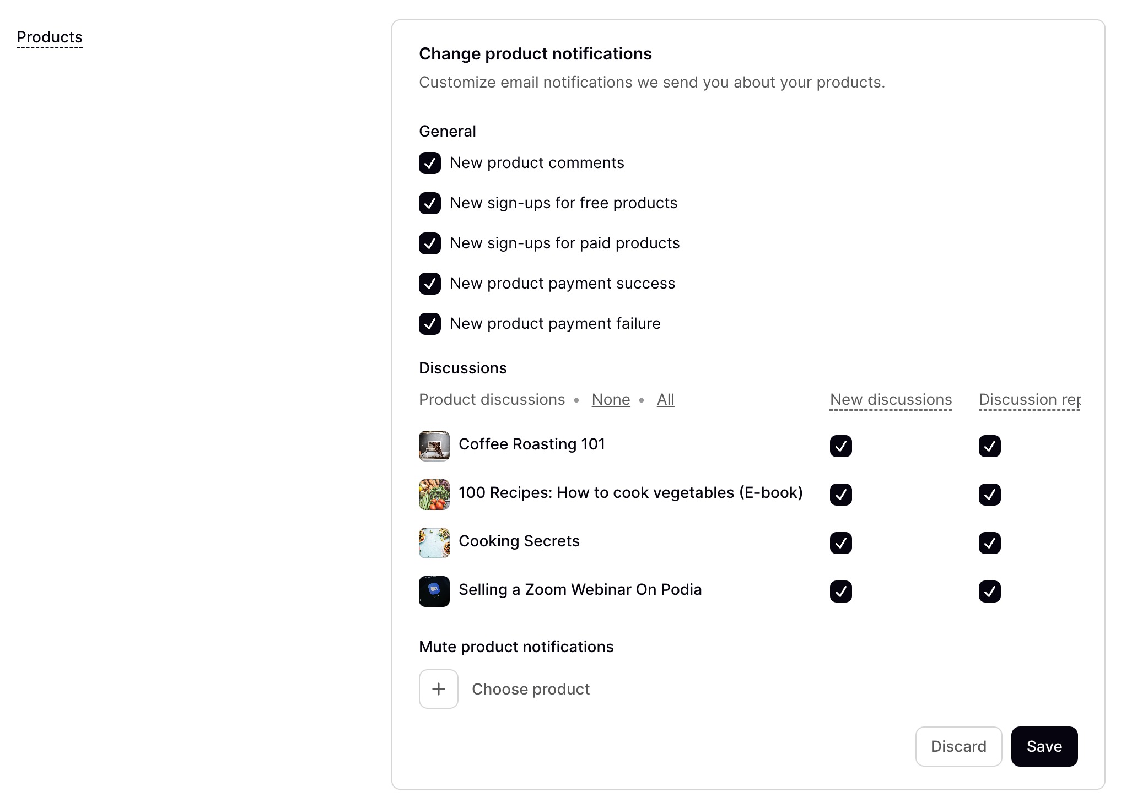The width and height of the screenshot is (1121, 803).
Task: Click the Zoom Webinar product thumbnail
Action: (434, 591)
